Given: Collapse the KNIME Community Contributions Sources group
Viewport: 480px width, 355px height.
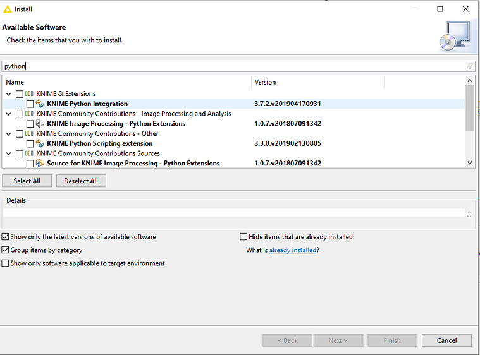Looking at the screenshot, I should coord(9,153).
